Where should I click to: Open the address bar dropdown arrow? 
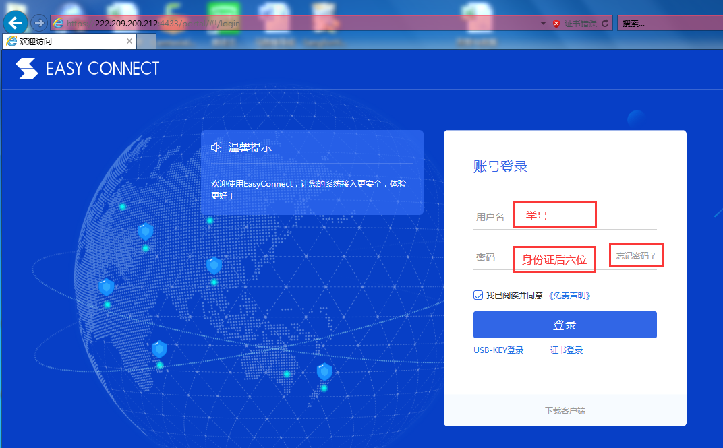click(543, 24)
